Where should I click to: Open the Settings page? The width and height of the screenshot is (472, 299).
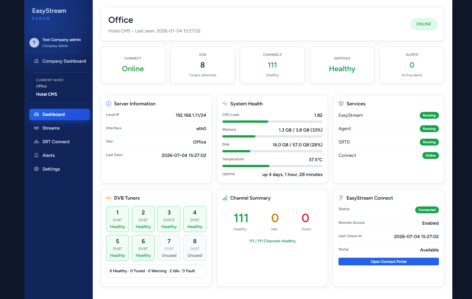click(x=60, y=169)
